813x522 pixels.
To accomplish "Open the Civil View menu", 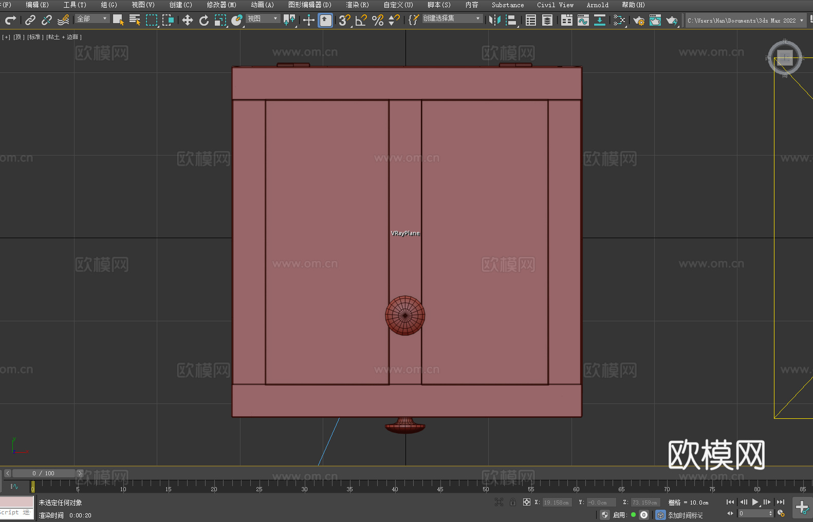I will click(555, 5).
